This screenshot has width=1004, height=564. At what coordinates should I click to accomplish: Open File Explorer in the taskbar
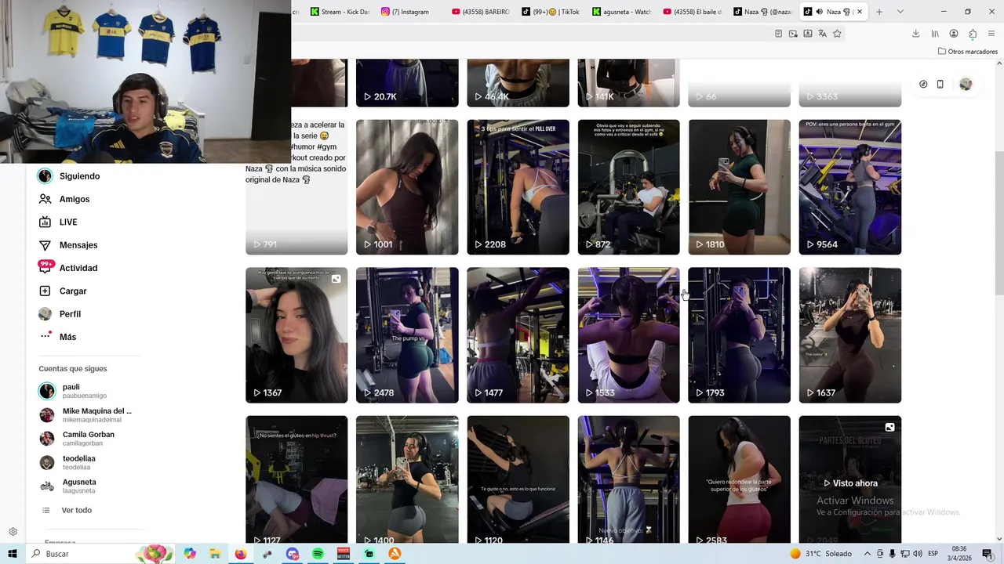click(x=215, y=554)
